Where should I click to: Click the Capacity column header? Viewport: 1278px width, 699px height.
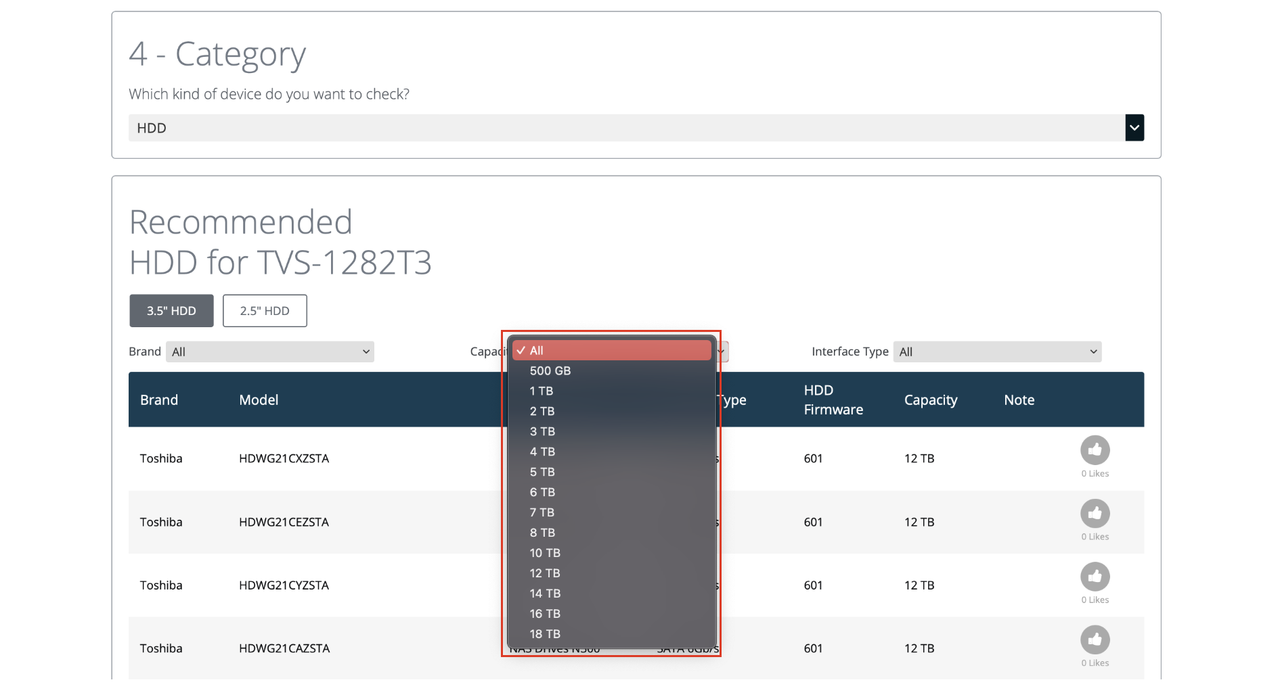pyautogui.click(x=931, y=400)
